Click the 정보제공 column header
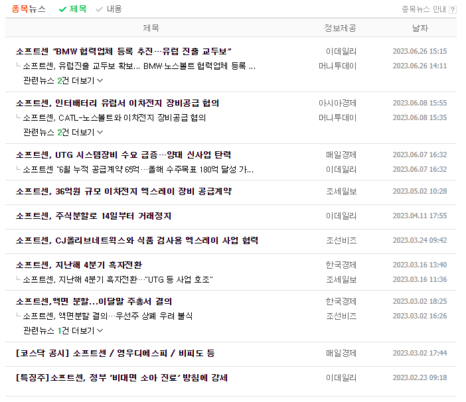This screenshot has width=466, height=402. tap(340, 28)
